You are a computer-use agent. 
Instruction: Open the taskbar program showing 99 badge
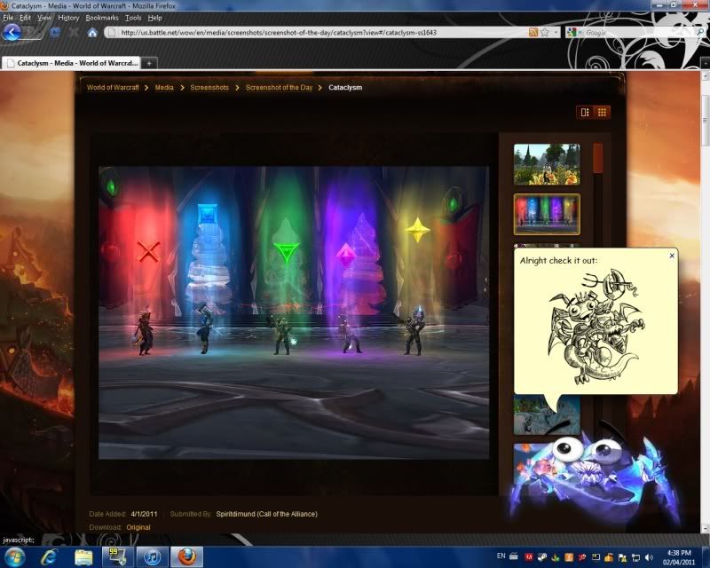pyautogui.click(x=118, y=557)
